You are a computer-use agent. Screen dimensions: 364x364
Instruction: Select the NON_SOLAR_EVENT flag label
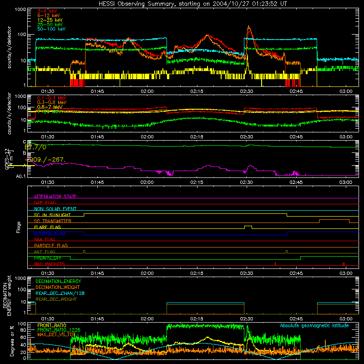click(x=55, y=209)
